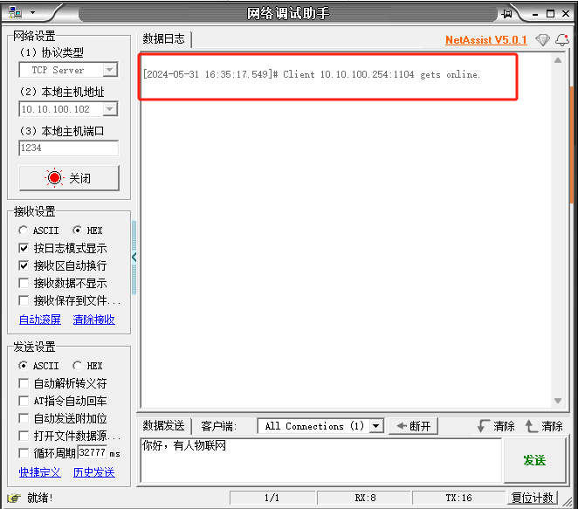
Task: Enable 接收保存到文件 checkbox
Action: tap(24, 300)
